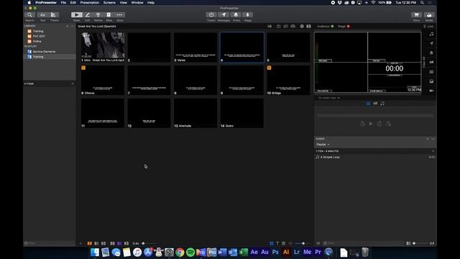Open Spotify from the Dock
460x259 pixels.
(190, 253)
